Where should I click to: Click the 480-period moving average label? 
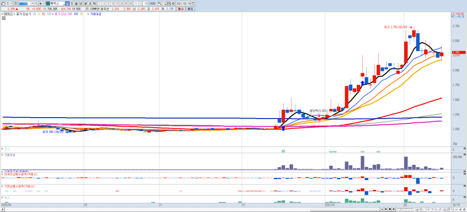[76, 14]
